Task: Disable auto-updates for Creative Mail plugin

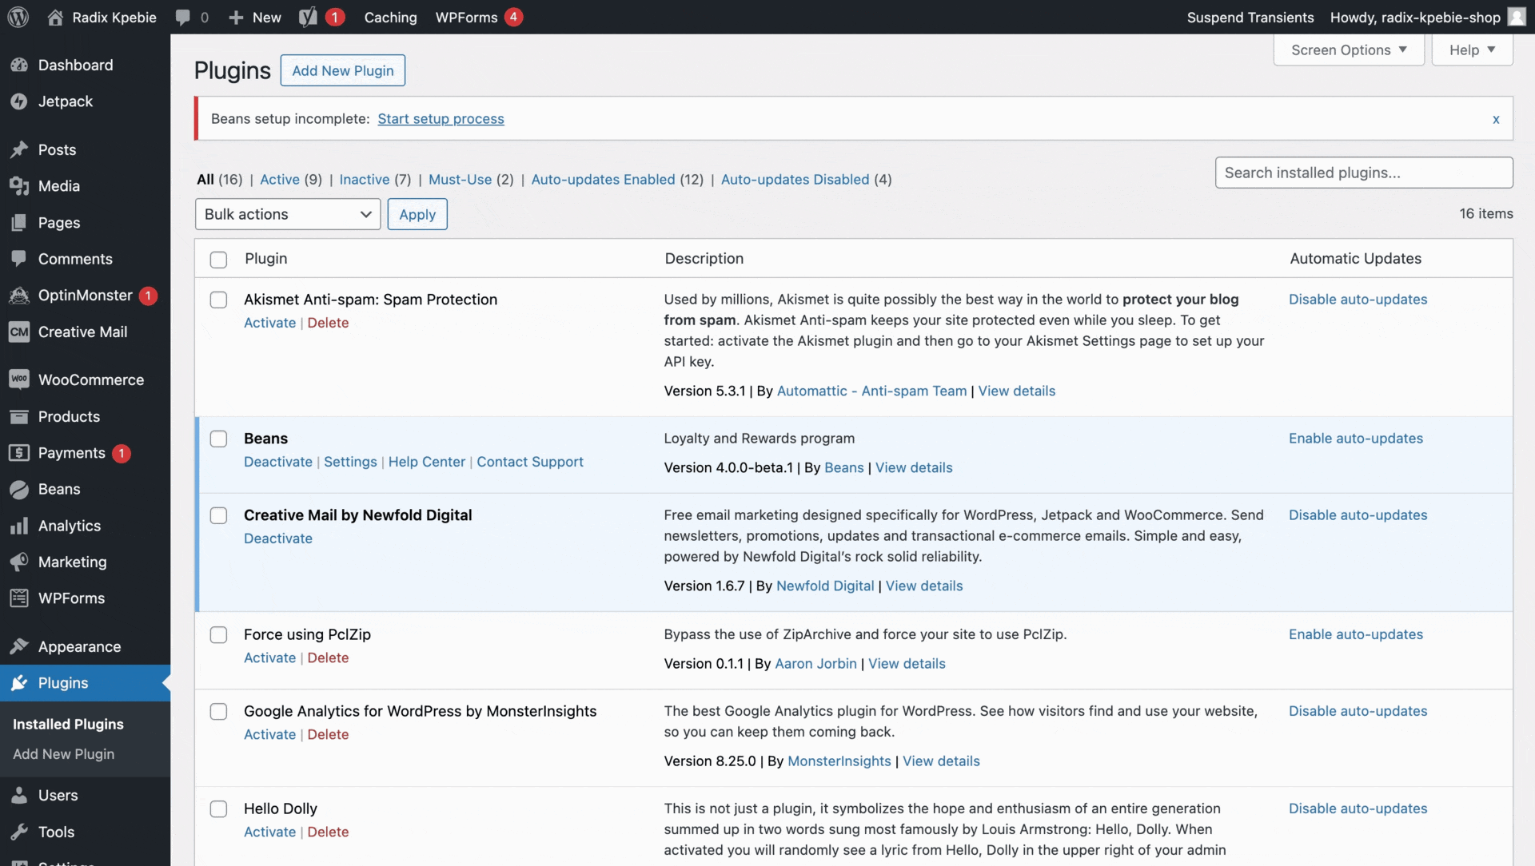Action: (x=1358, y=515)
